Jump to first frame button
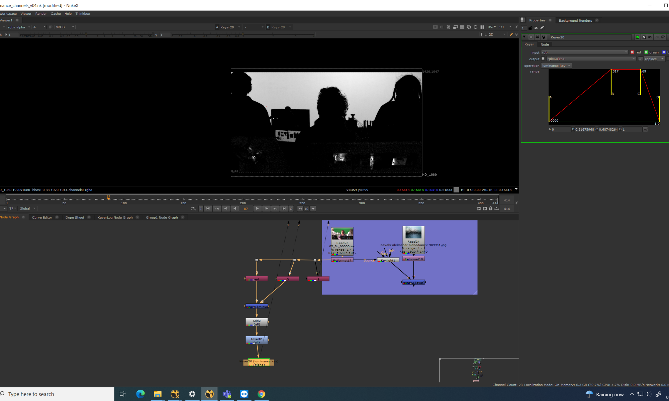 [x=208, y=209]
